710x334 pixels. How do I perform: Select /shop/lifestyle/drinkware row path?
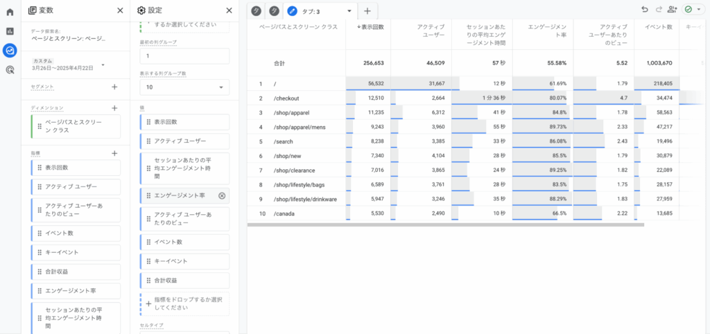(305, 199)
